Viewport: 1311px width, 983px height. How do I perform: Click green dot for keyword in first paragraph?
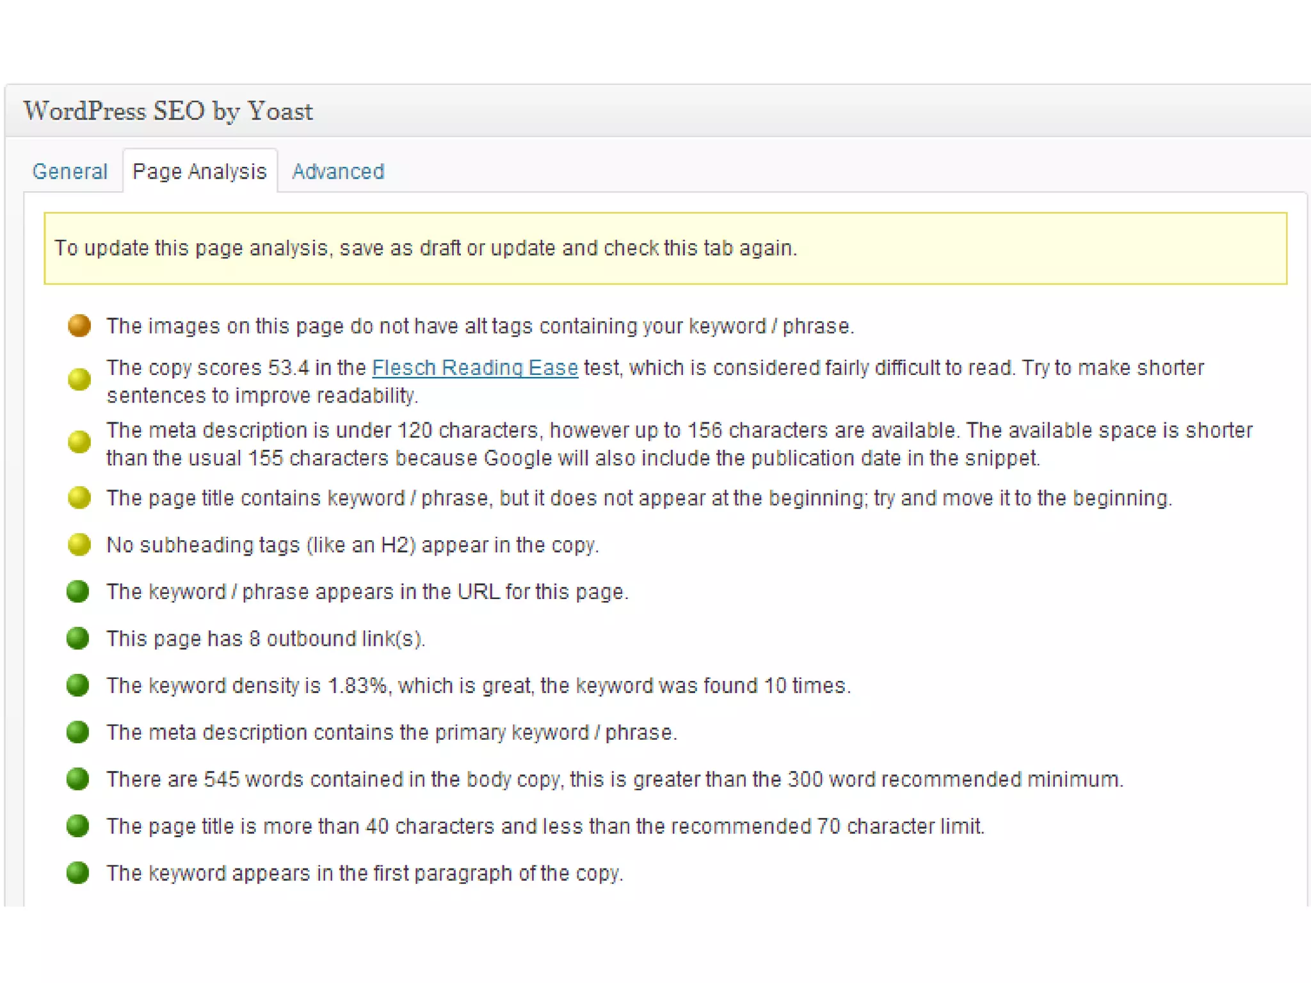tap(77, 872)
